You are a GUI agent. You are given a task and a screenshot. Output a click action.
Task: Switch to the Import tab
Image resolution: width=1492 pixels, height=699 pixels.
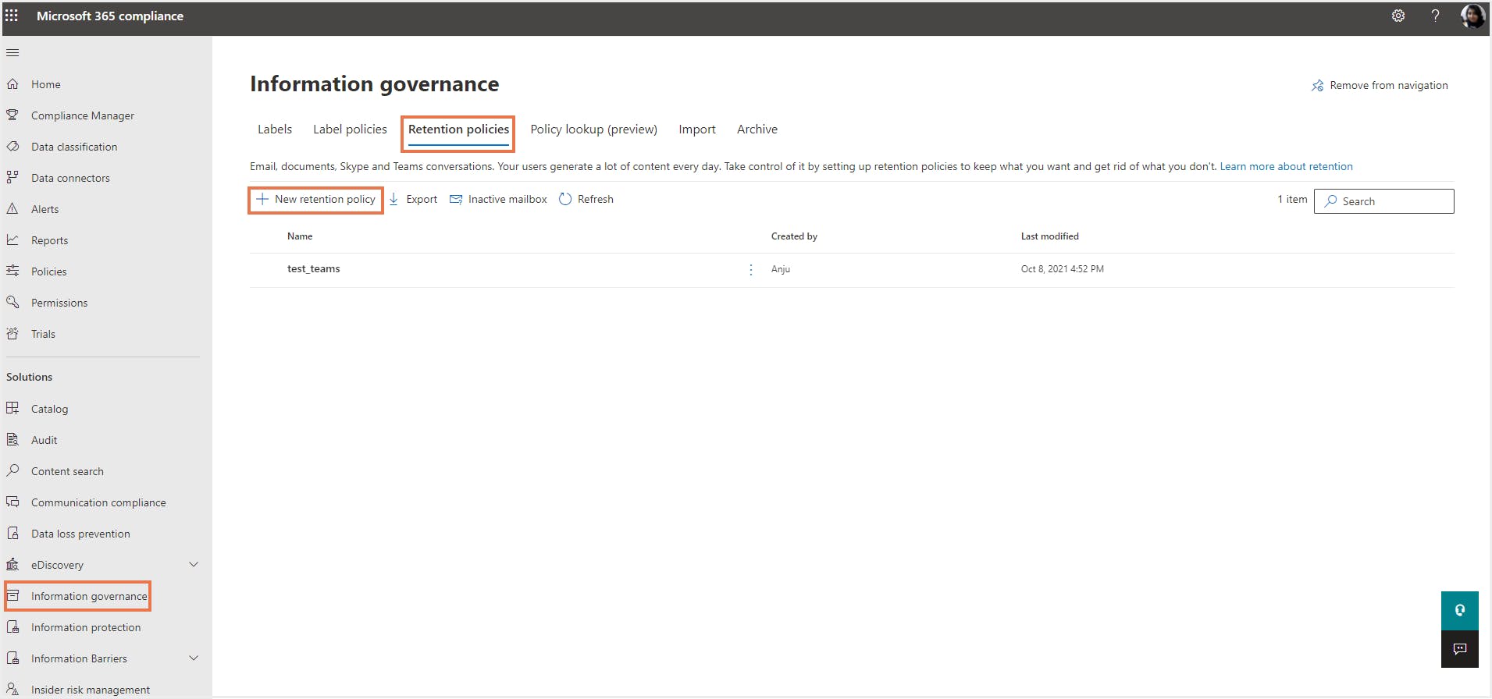(x=697, y=130)
